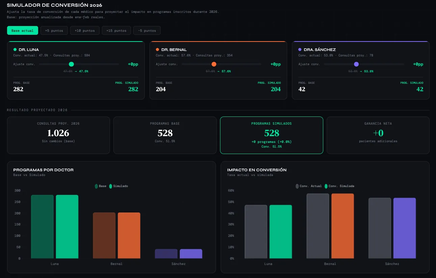Image resolution: width=436 pixels, height=278 pixels.
Task: Click the "Programas Simulados" highlighted card
Action: (x=271, y=135)
